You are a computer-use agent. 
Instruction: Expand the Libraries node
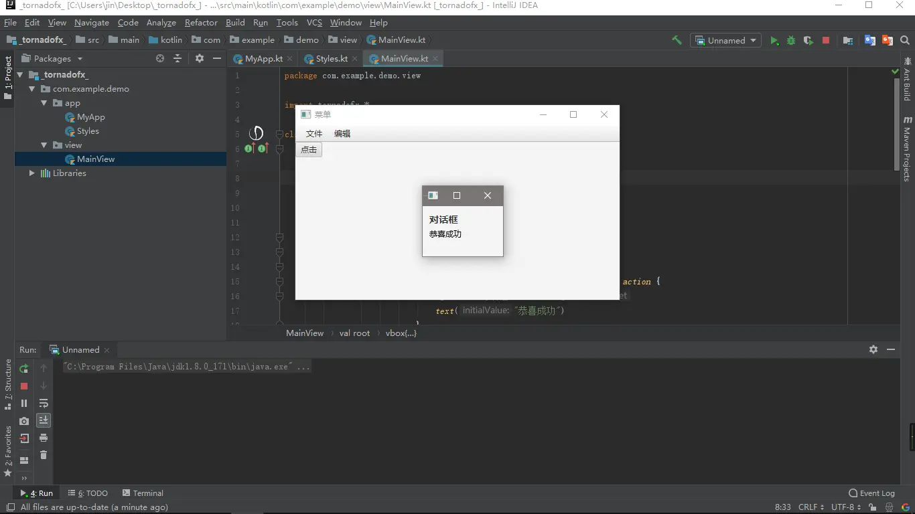click(31, 173)
